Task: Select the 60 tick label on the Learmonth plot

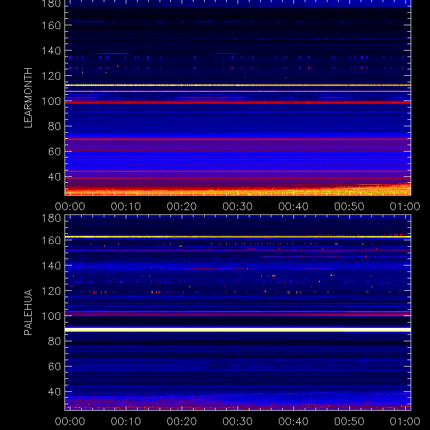Action: point(54,152)
